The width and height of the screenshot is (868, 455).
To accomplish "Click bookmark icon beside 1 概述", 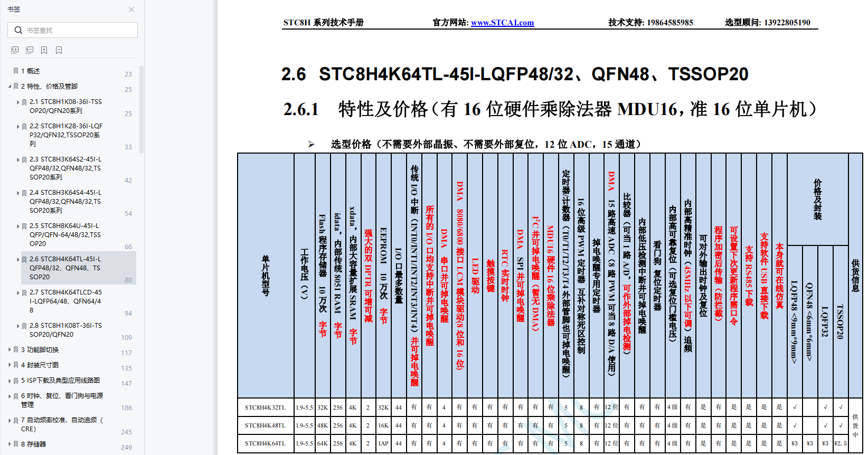I will (x=16, y=71).
